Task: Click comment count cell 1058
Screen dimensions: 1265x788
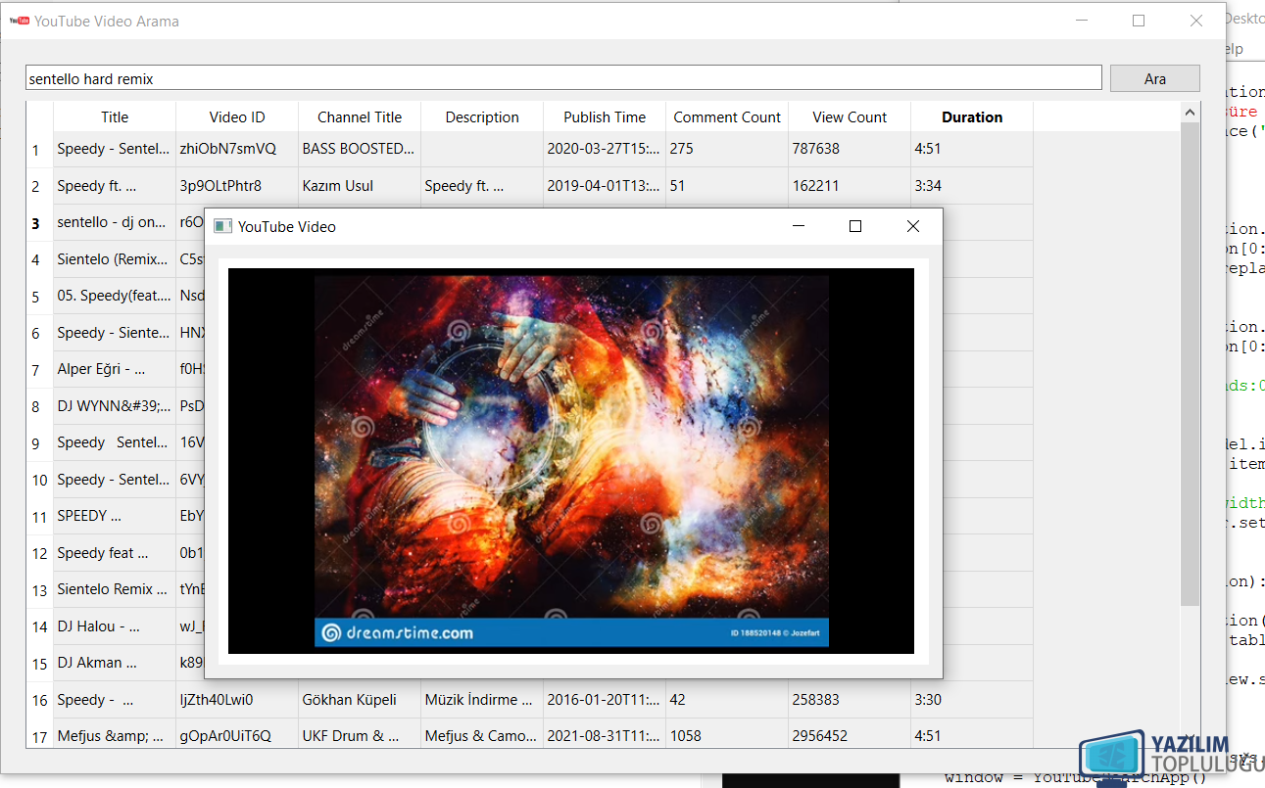Action: 727,736
